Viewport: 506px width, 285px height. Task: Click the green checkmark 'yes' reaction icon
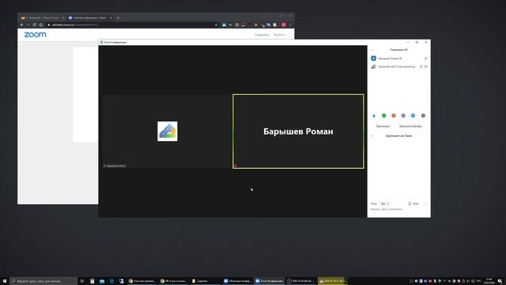(383, 116)
